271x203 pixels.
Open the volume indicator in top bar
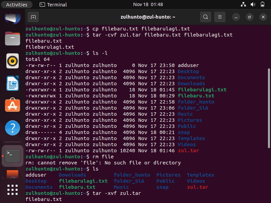click(253, 4)
